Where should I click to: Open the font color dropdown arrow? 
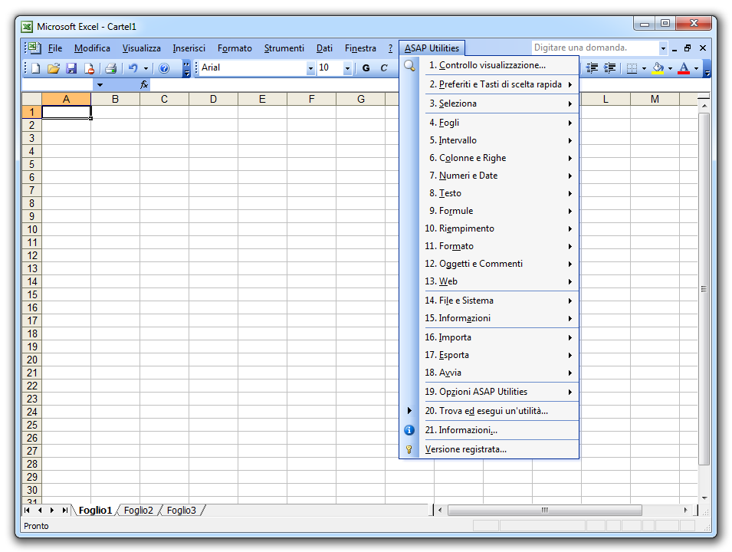point(696,69)
